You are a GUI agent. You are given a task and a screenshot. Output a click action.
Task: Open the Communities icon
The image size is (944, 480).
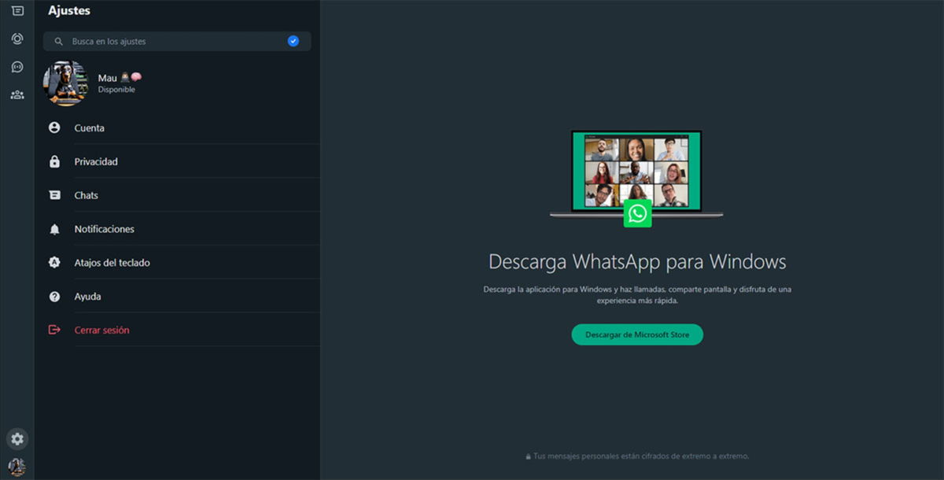[x=17, y=94]
